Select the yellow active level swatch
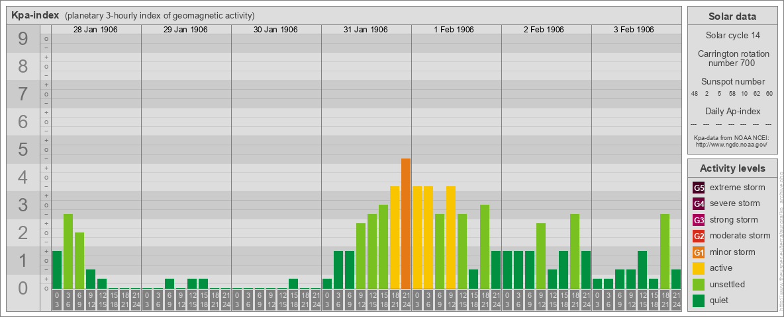Screen dimensions: 784x317 tap(699, 268)
